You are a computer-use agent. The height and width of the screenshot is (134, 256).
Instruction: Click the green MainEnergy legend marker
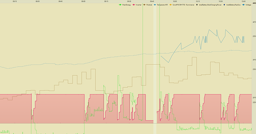click(120, 5)
